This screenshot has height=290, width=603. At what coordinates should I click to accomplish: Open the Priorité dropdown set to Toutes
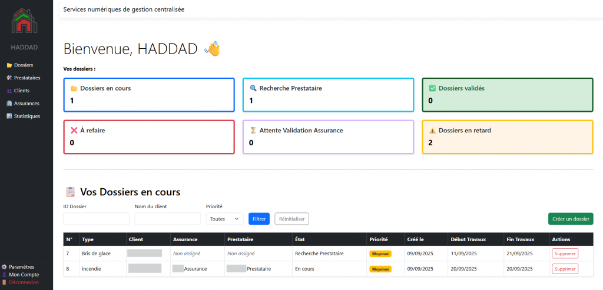tap(224, 219)
